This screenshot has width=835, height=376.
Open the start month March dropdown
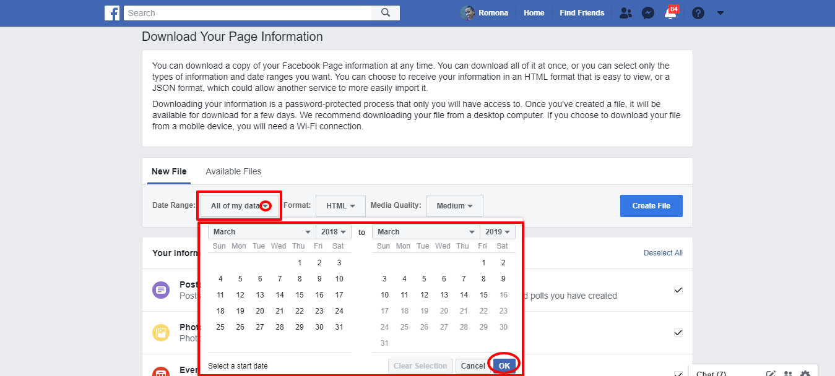coord(262,232)
